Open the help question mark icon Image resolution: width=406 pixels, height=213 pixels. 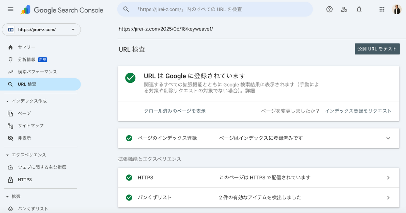(330, 9)
